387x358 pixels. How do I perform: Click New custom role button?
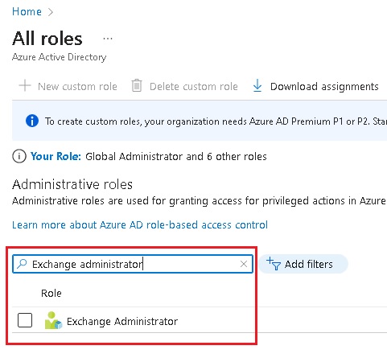[x=68, y=86]
